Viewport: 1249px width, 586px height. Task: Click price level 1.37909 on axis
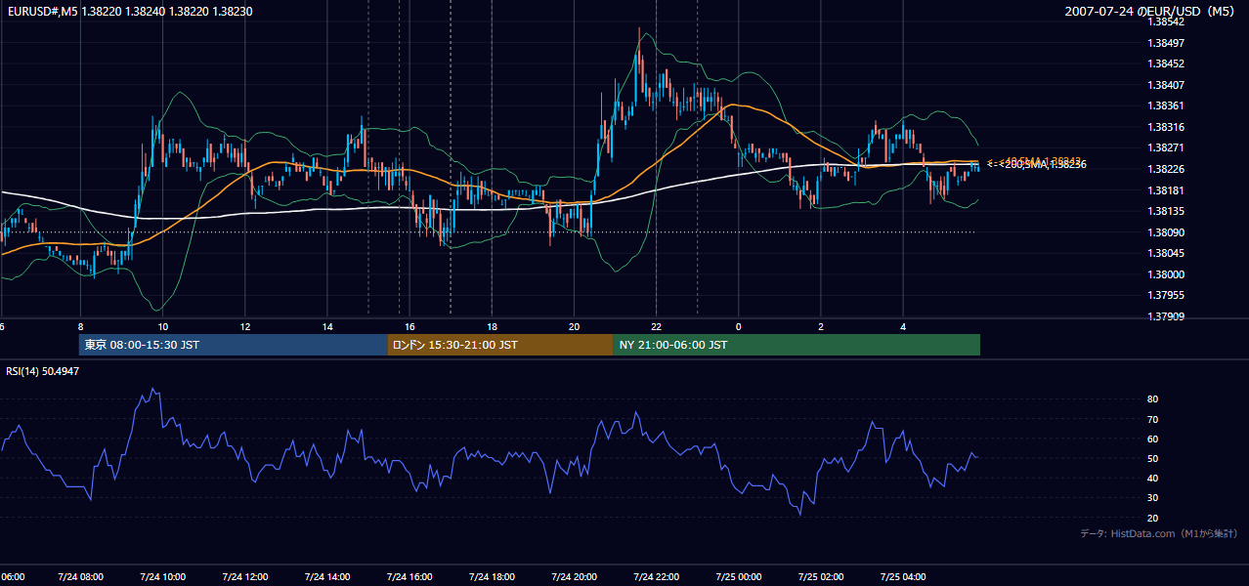coord(1168,316)
